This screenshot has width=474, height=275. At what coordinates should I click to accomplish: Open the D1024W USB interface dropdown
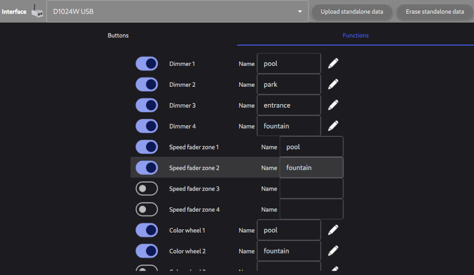177,12
